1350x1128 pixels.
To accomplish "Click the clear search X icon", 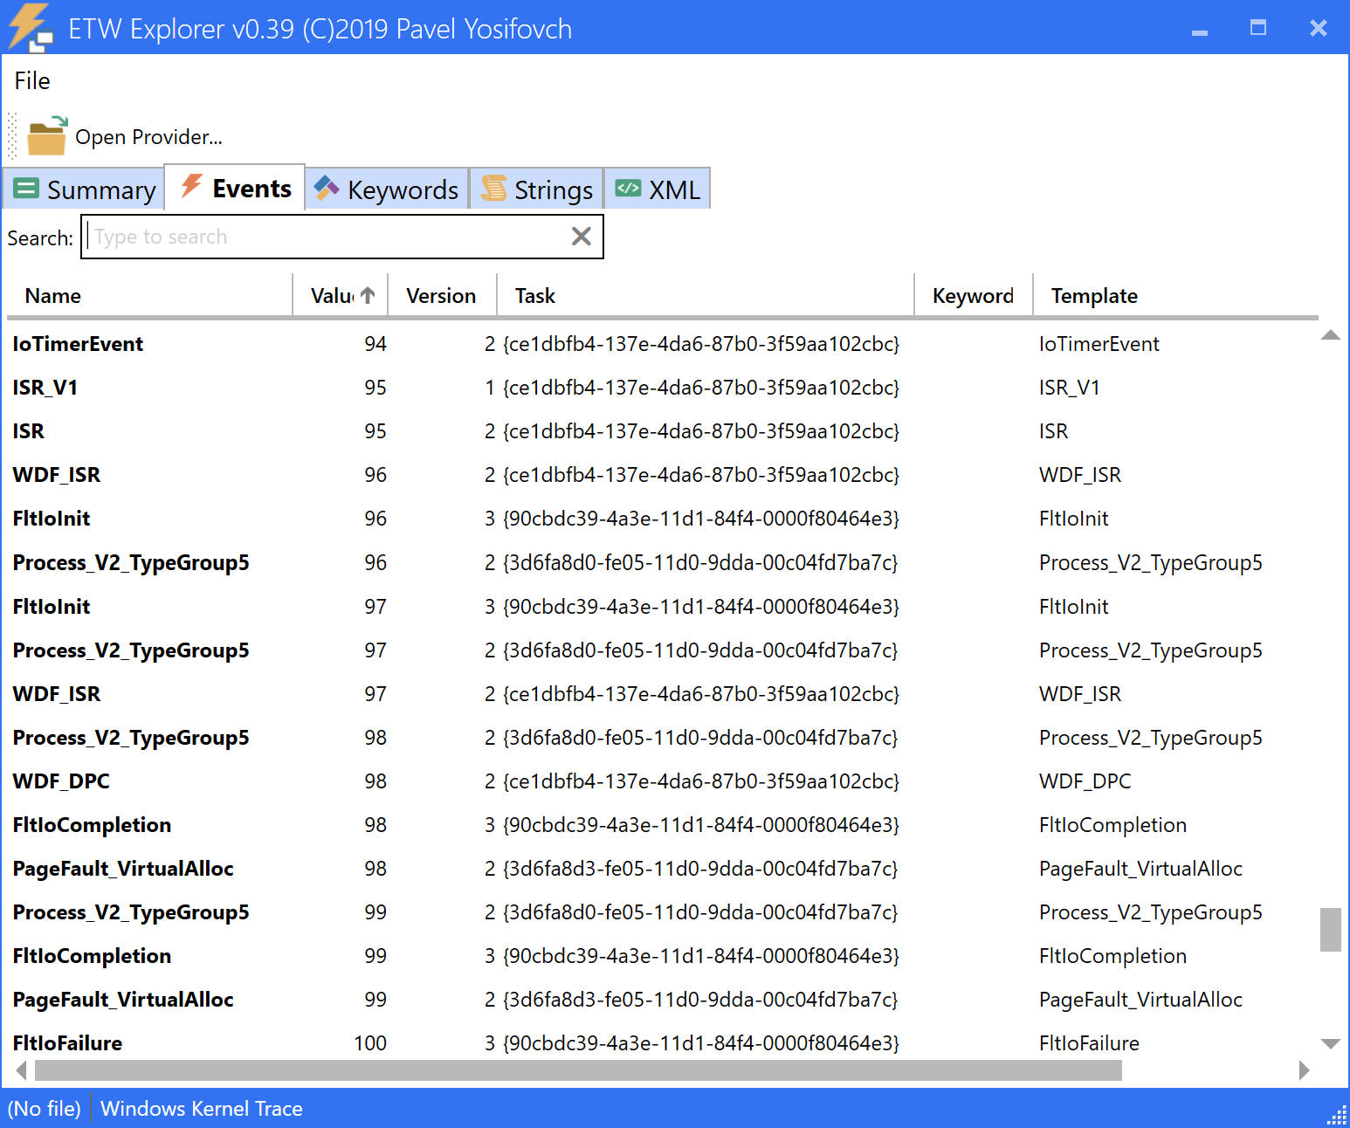I will click(581, 237).
